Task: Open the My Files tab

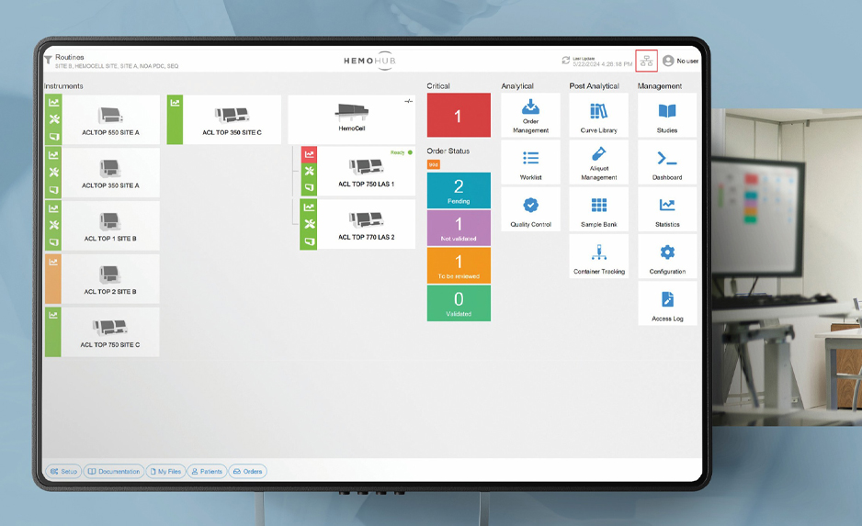Action: [166, 471]
